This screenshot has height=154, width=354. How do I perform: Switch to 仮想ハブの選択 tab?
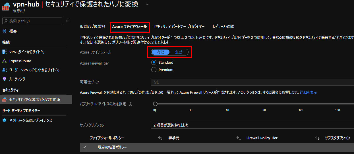coord(92,27)
